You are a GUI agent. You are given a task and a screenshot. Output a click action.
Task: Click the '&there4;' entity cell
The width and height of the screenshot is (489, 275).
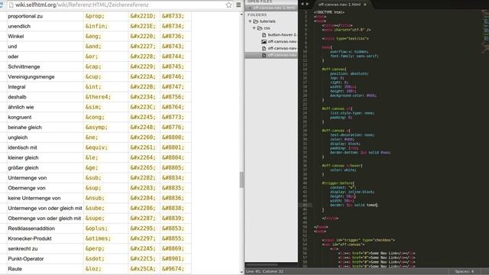point(98,97)
